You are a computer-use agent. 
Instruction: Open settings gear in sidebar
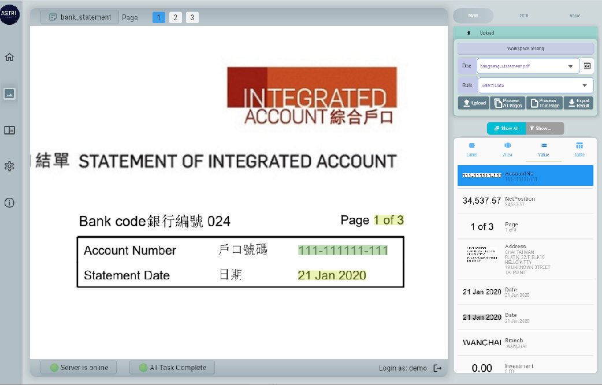pos(9,166)
